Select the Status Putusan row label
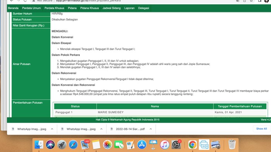271x152 pixels. 22,19
